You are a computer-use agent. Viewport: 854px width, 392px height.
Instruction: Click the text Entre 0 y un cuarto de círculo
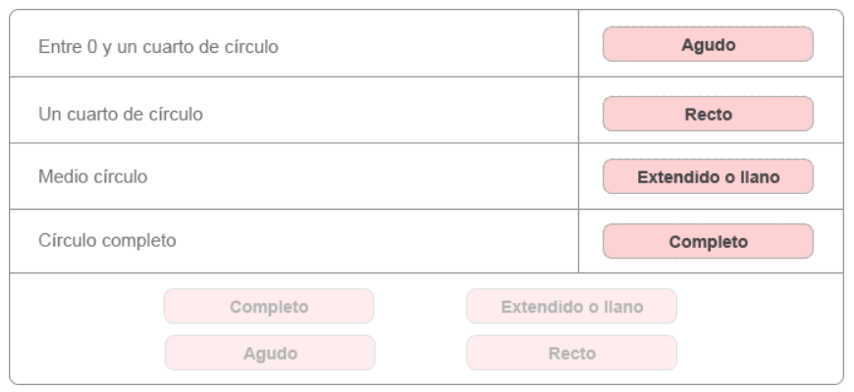coord(158,47)
